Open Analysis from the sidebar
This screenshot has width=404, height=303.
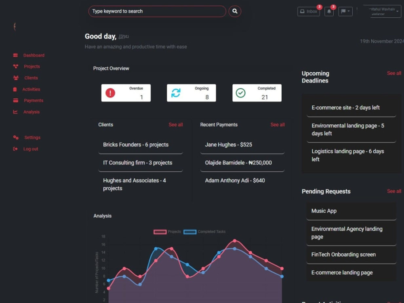tap(32, 112)
